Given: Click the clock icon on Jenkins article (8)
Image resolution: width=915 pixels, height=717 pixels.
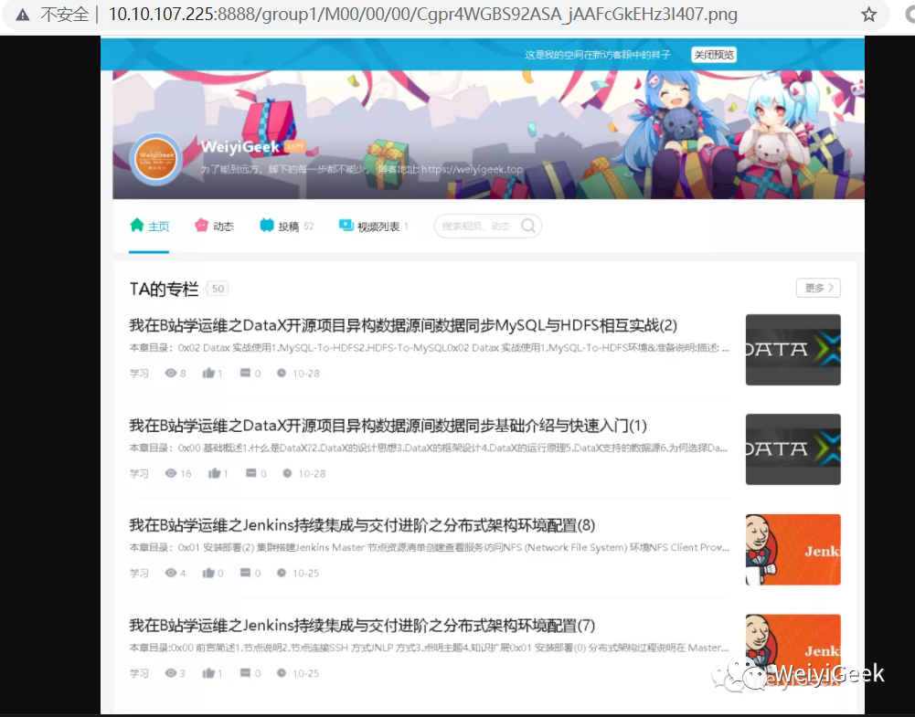Looking at the screenshot, I should [x=282, y=573].
